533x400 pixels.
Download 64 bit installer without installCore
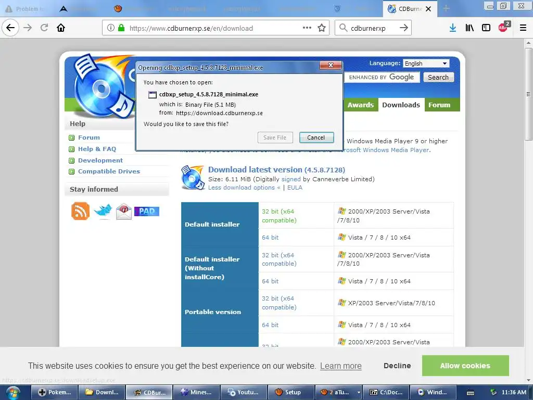pos(270,281)
